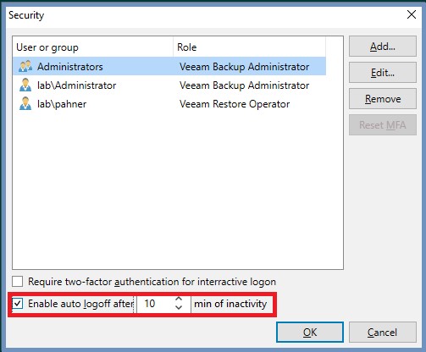Close the Security window
Image resolution: width=426 pixels, height=352 pixels.
tap(412, 14)
